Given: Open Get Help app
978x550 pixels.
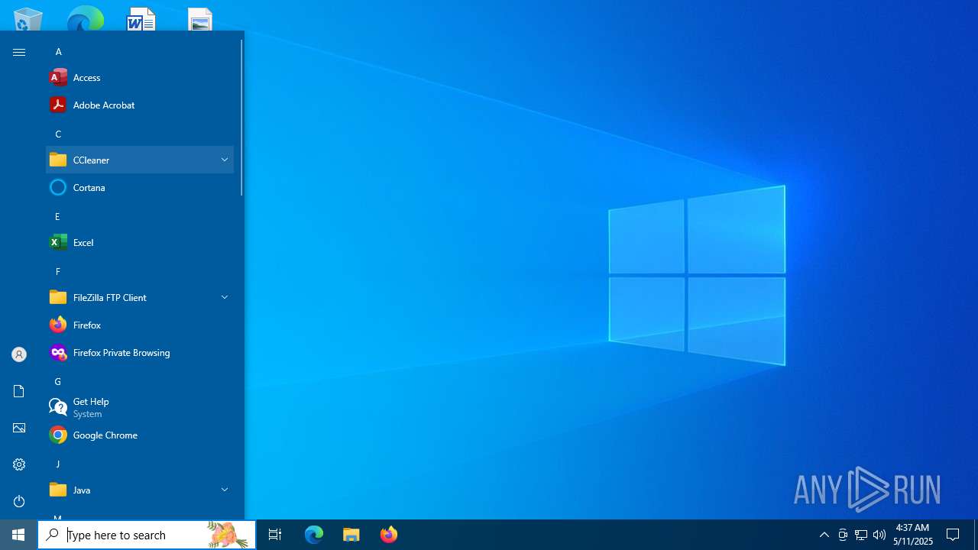Looking at the screenshot, I should point(140,407).
